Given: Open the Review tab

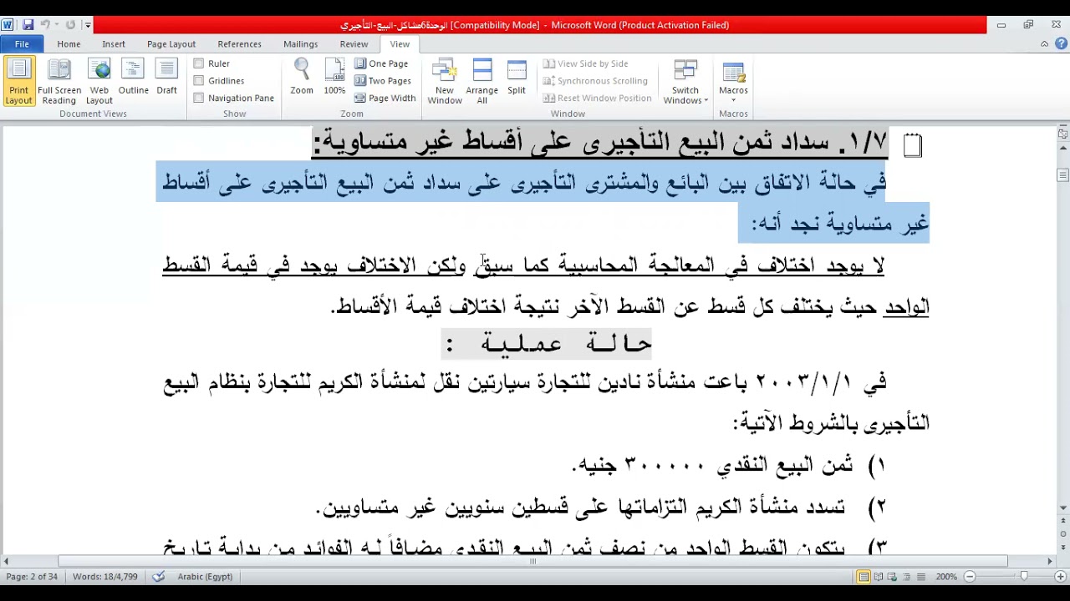Looking at the screenshot, I should pos(354,43).
